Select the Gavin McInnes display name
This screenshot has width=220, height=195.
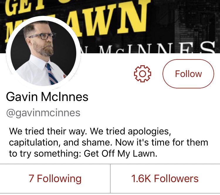tap(47, 97)
